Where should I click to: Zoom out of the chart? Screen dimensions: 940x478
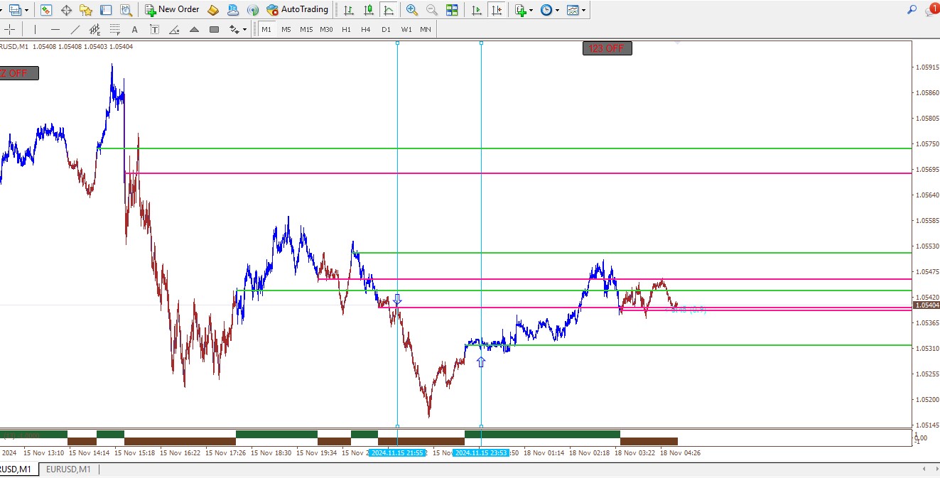(432, 10)
